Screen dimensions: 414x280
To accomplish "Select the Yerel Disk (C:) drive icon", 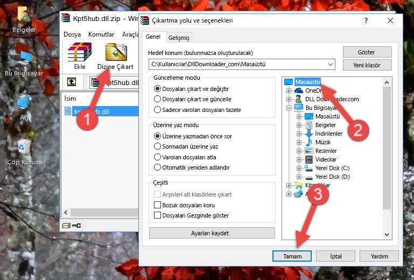I will click(x=308, y=168).
